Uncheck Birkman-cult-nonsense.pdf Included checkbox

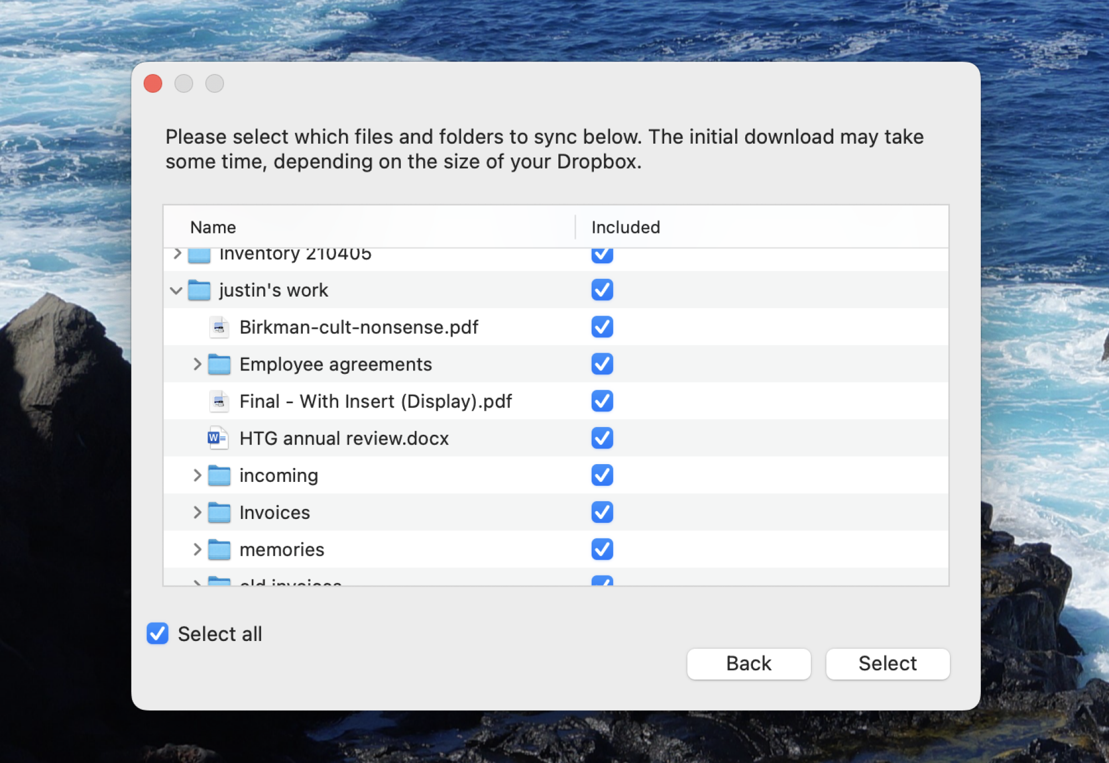[x=602, y=327]
